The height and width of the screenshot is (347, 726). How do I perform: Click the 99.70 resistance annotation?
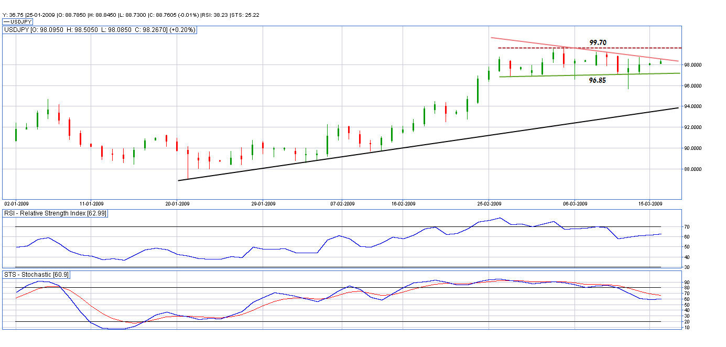598,42
